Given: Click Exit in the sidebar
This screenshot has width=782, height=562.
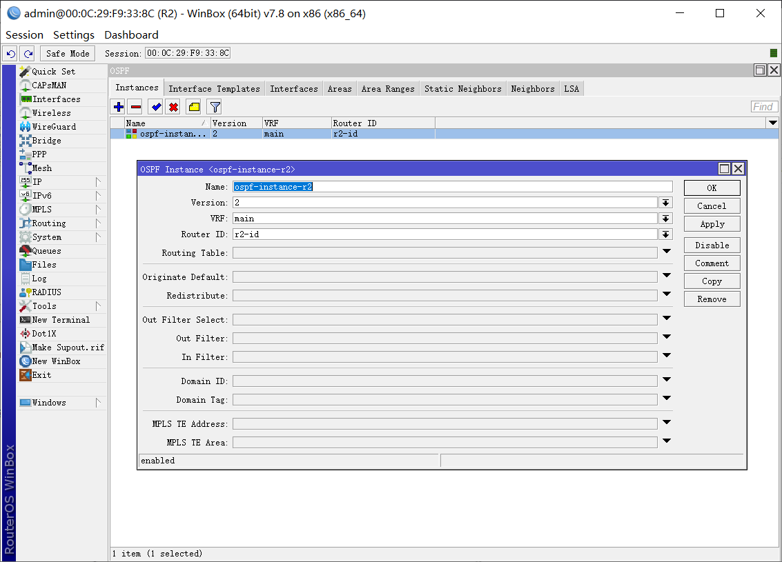Looking at the screenshot, I should (x=62, y=375).
